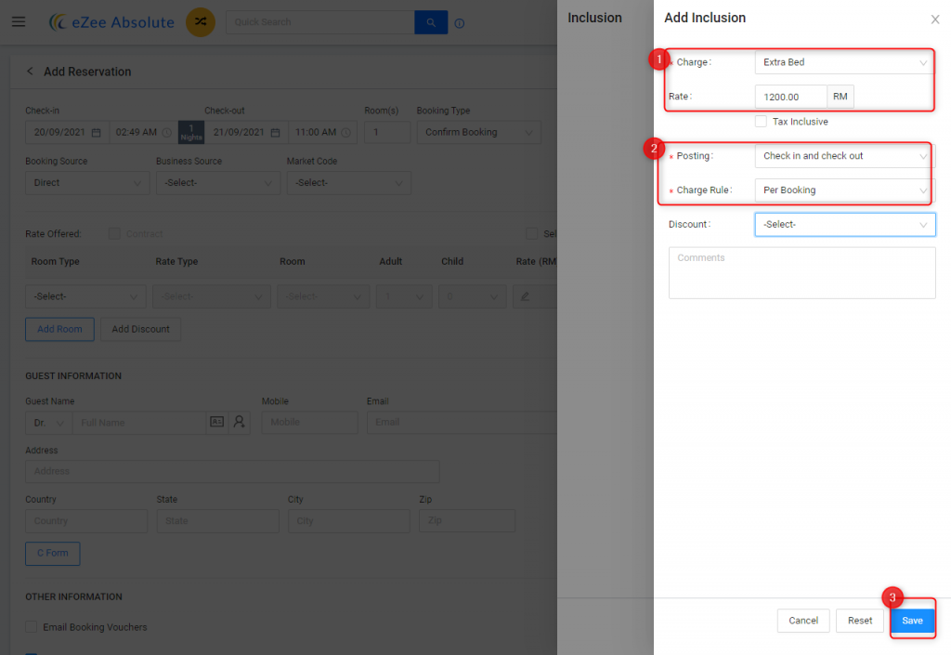This screenshot has height=655, width=951.
Task: Click the State input field
Action: coord(217,521)
